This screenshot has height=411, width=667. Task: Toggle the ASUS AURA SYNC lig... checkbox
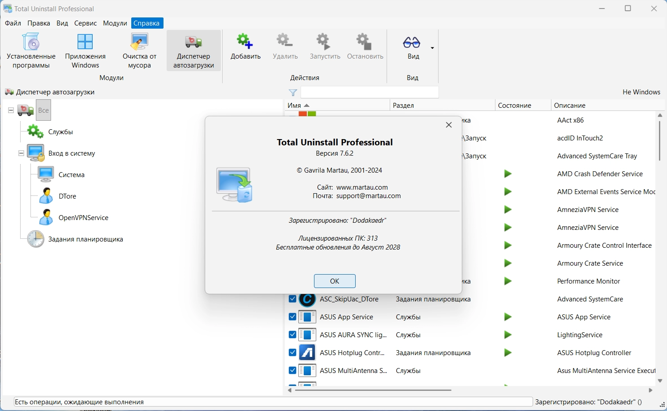pyautogui.click(x=293, y=335)
